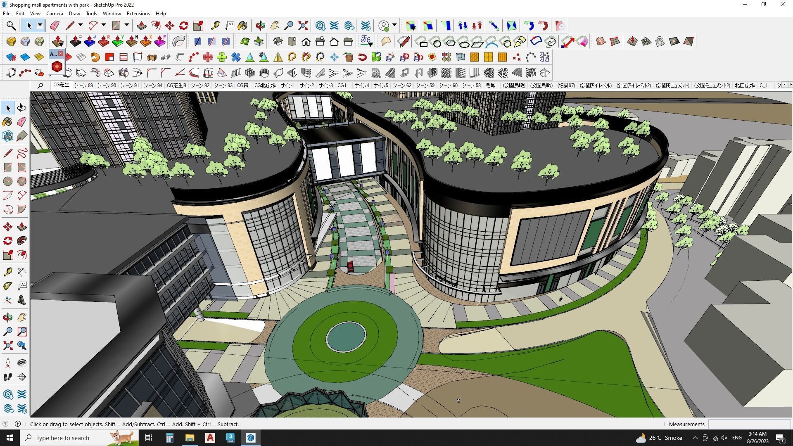
Task: Click the Undo arrow toolbar icon
Action: tap(529, 26)
